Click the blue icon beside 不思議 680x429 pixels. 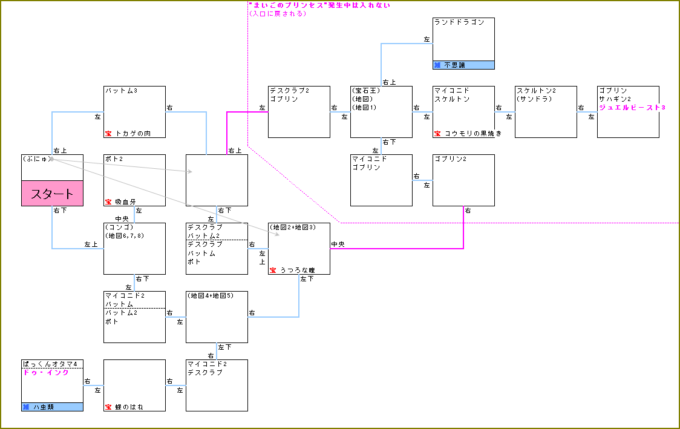pos(437,65)
